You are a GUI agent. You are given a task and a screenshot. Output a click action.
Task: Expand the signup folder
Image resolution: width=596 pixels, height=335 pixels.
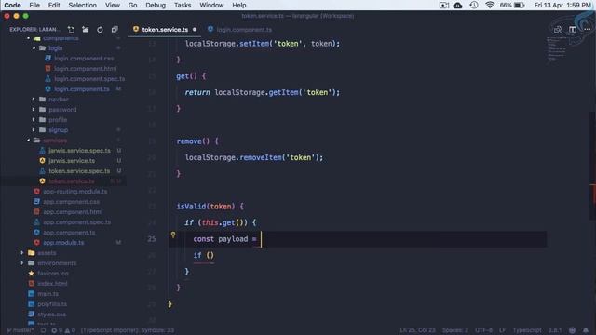(58, 130)
